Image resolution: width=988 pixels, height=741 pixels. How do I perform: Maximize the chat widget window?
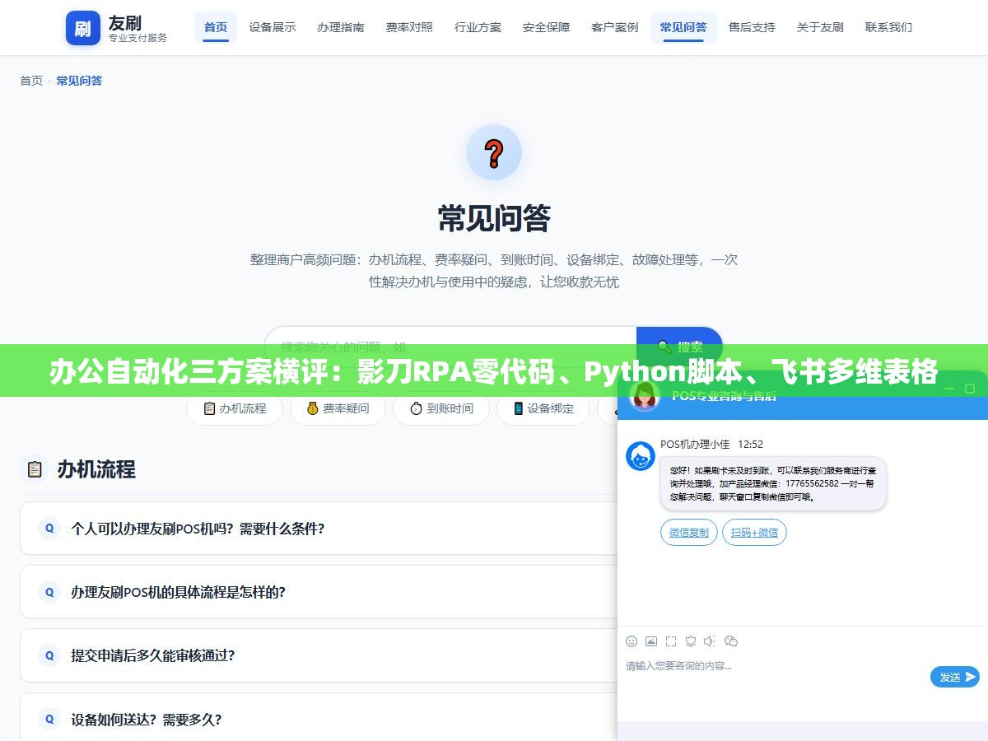coord(970,389)
